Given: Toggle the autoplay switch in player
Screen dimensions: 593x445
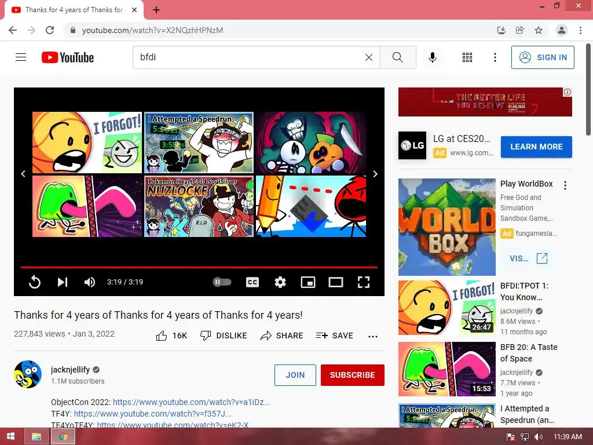Looking at the screenshot, I should point(222,282).
